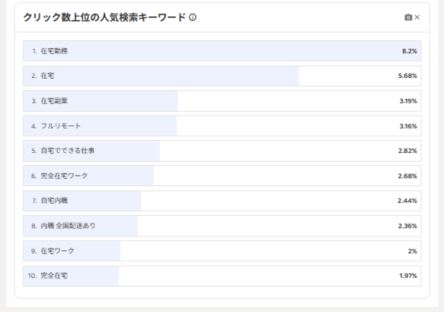Select the 在宅勤務 keyword row

point(222,51)
